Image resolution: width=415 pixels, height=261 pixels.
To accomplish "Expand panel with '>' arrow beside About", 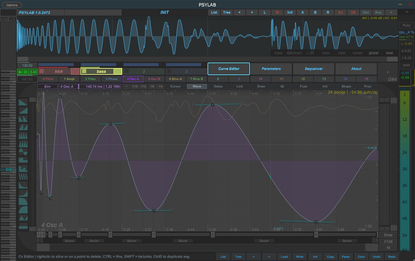I will point(387,72).
